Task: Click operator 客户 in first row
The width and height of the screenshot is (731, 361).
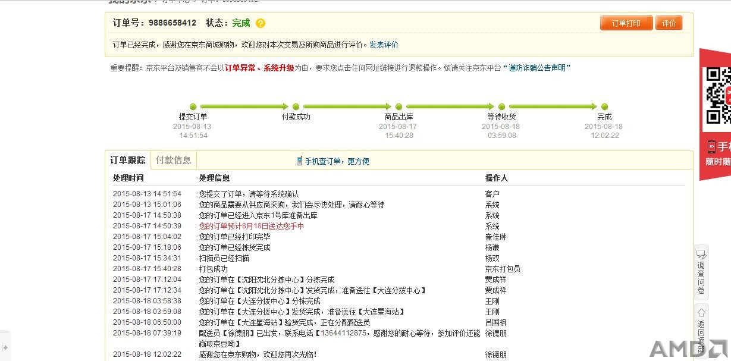Action: [492, 194]
